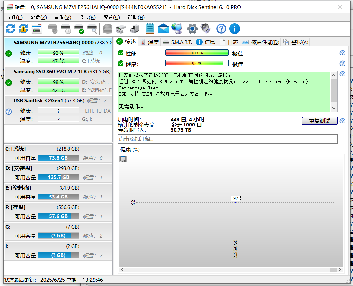Click the 30.73 TB lifetime writes value

[x=181, y=130]
